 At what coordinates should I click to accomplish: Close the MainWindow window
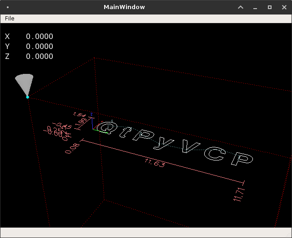(x=284, y=7)
